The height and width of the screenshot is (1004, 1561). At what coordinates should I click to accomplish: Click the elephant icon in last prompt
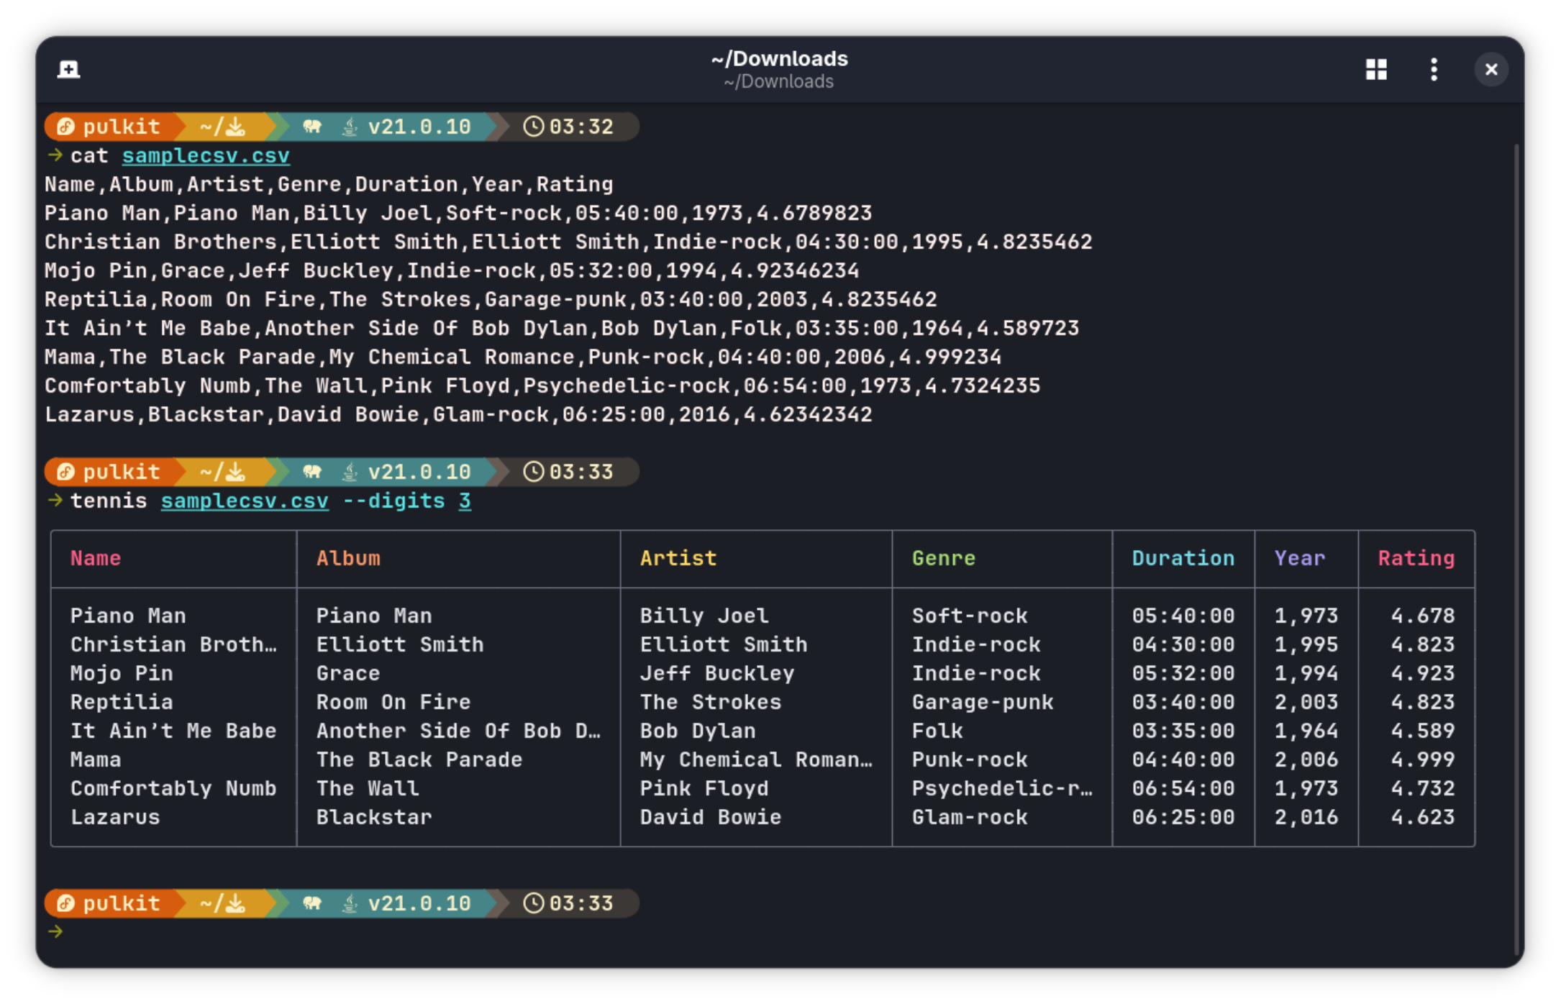pyautogui.click(x=311, y=903)
